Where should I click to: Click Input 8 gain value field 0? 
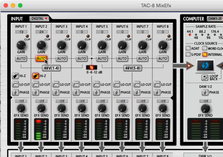point(163,32)
